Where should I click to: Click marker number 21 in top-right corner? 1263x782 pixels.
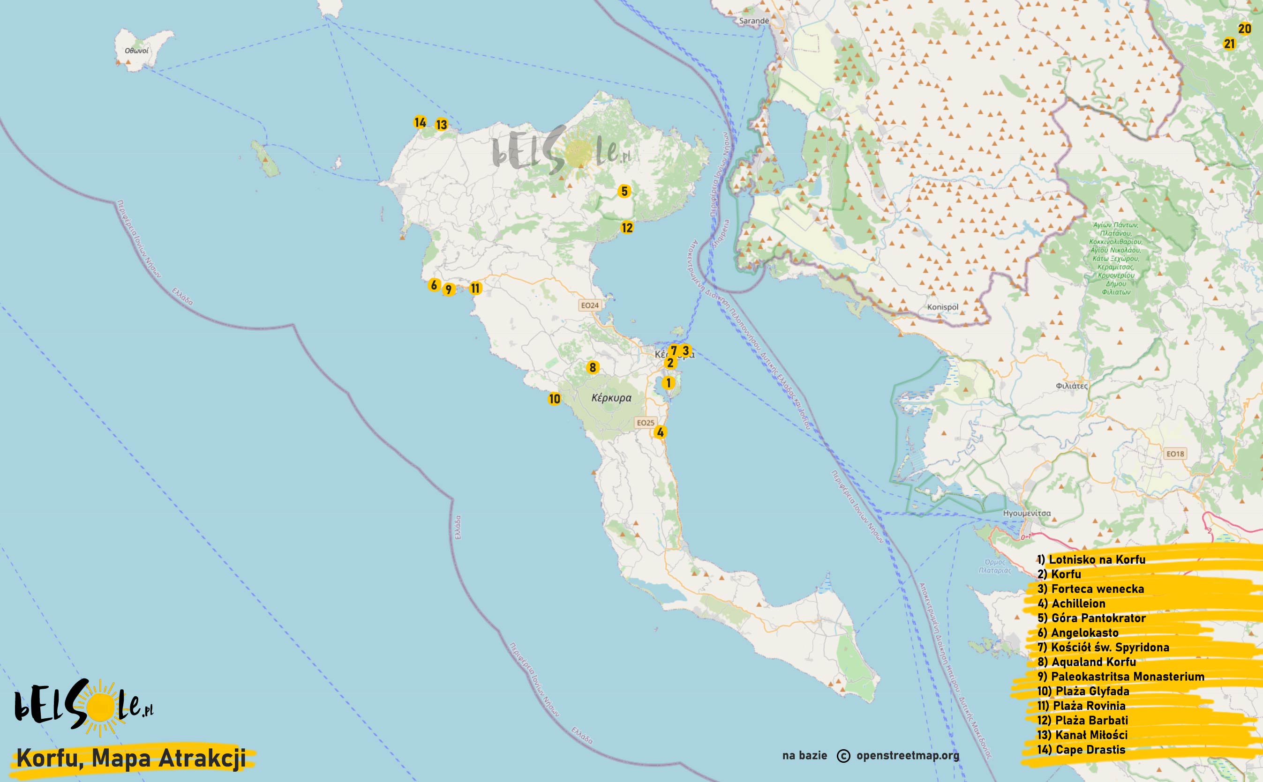click(1229, 44)
